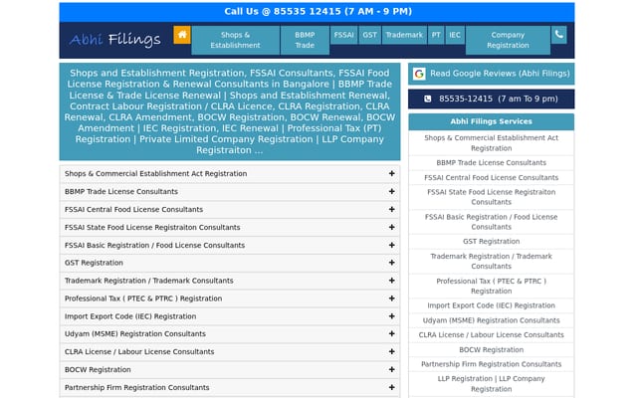Open Trademark nav menu item
The width and height of the screenshot is (637, 398).
(x=404, y=35)
